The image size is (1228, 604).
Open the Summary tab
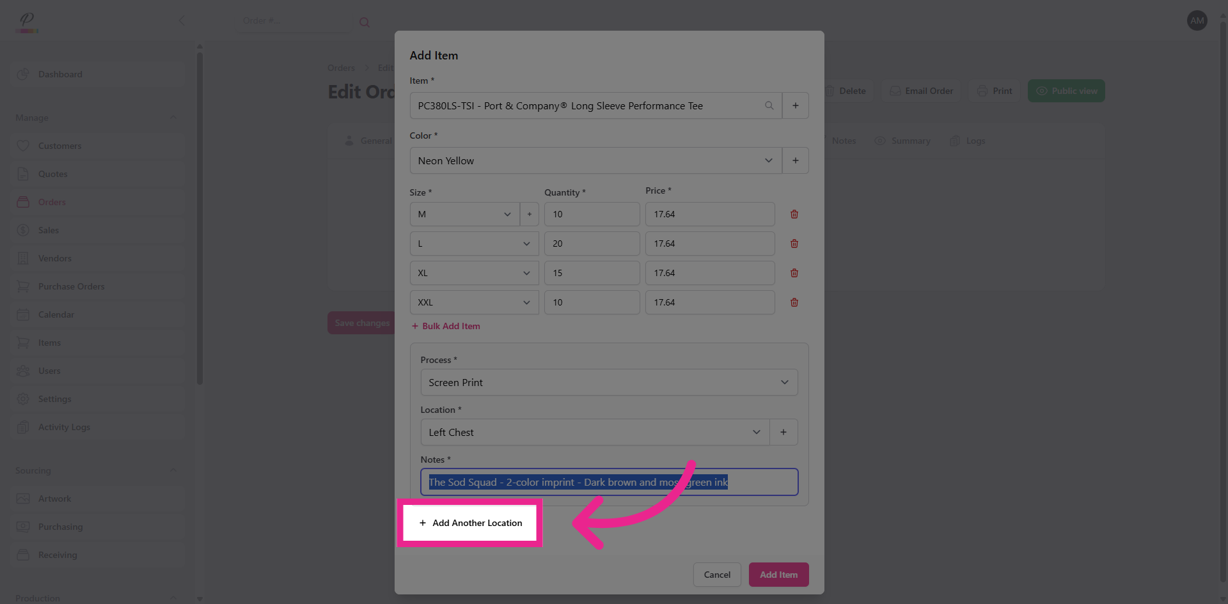click(910, 141)
